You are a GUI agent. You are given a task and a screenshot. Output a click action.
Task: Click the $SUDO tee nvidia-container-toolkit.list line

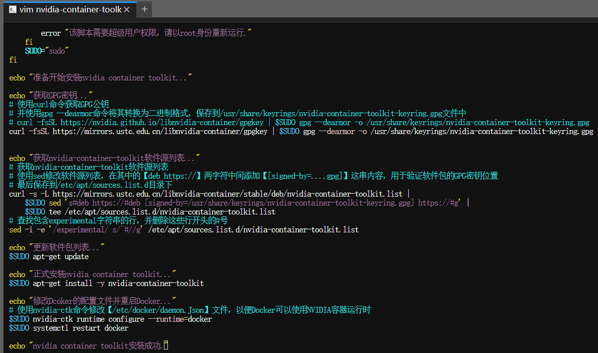pyautogui.click(x=150, y=212)
